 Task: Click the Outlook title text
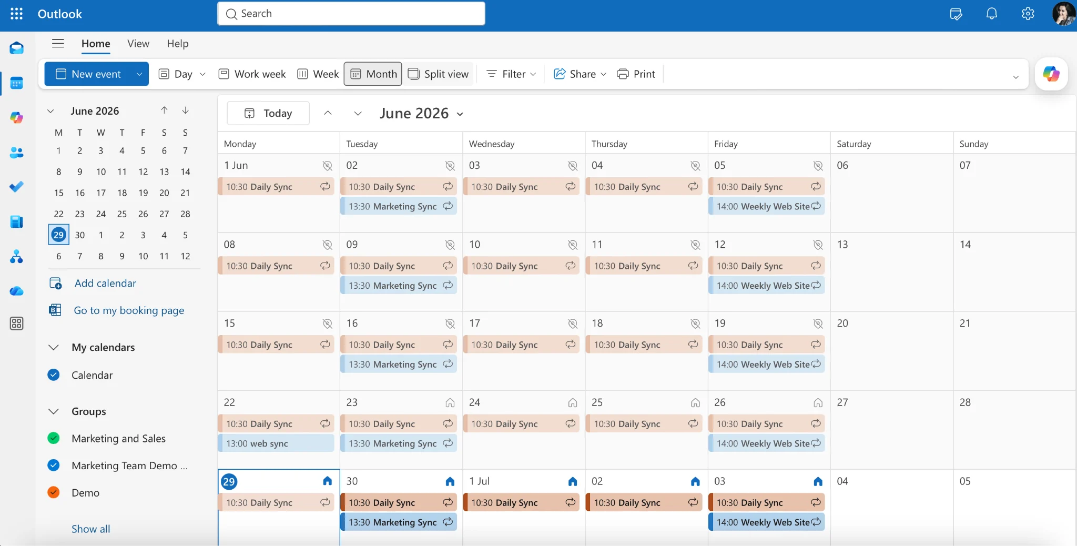pos(60,14)
